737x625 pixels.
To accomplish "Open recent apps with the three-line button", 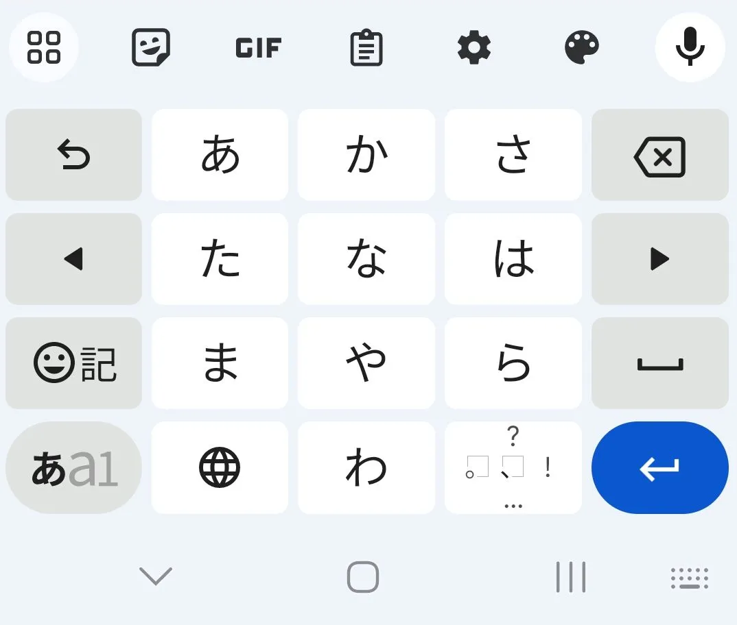I will 570,576.
